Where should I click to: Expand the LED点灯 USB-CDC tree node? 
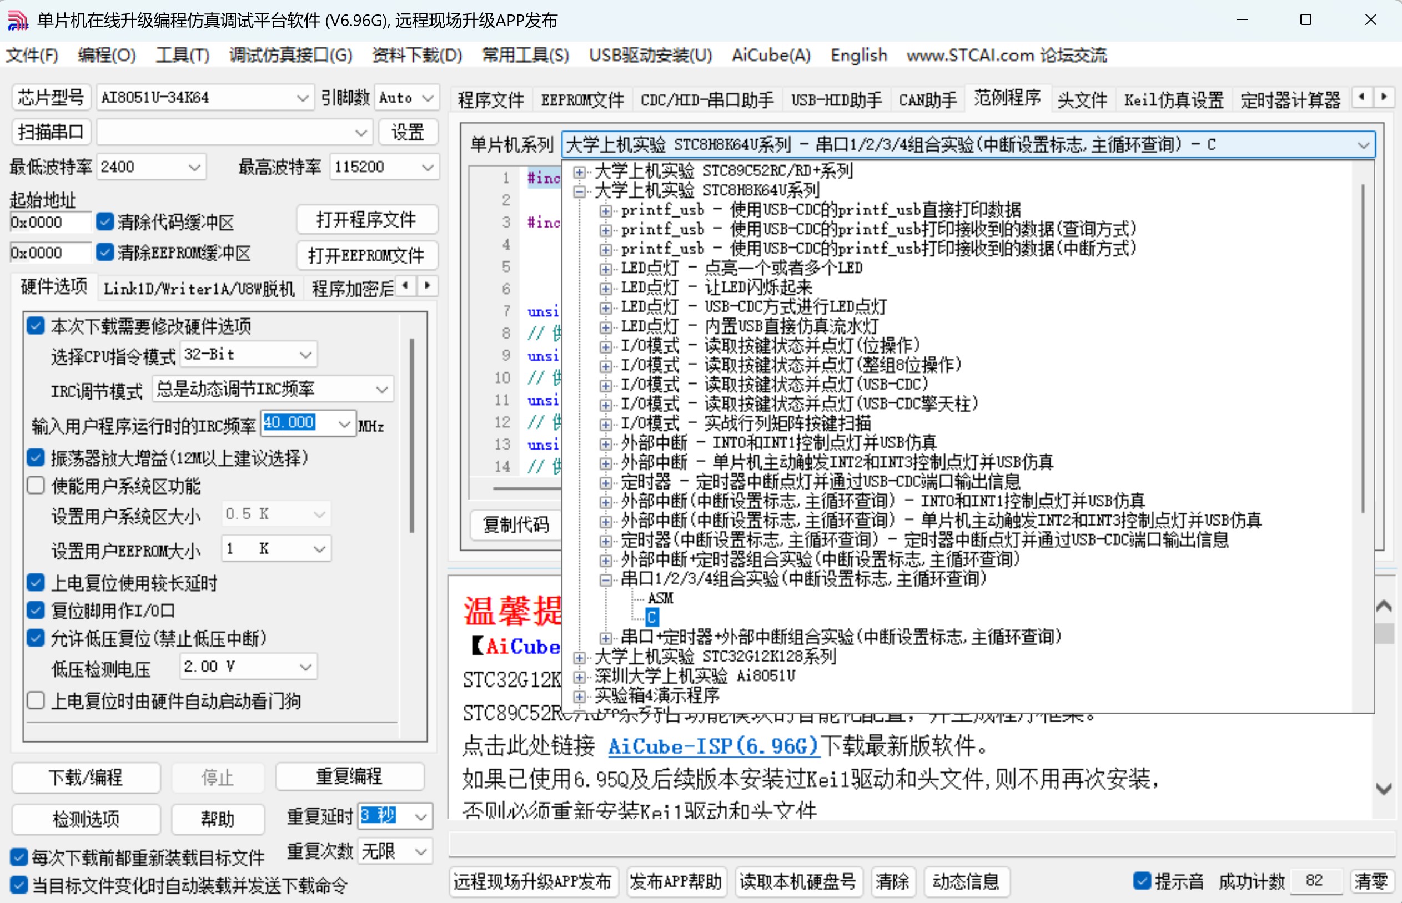click(606, 307)
